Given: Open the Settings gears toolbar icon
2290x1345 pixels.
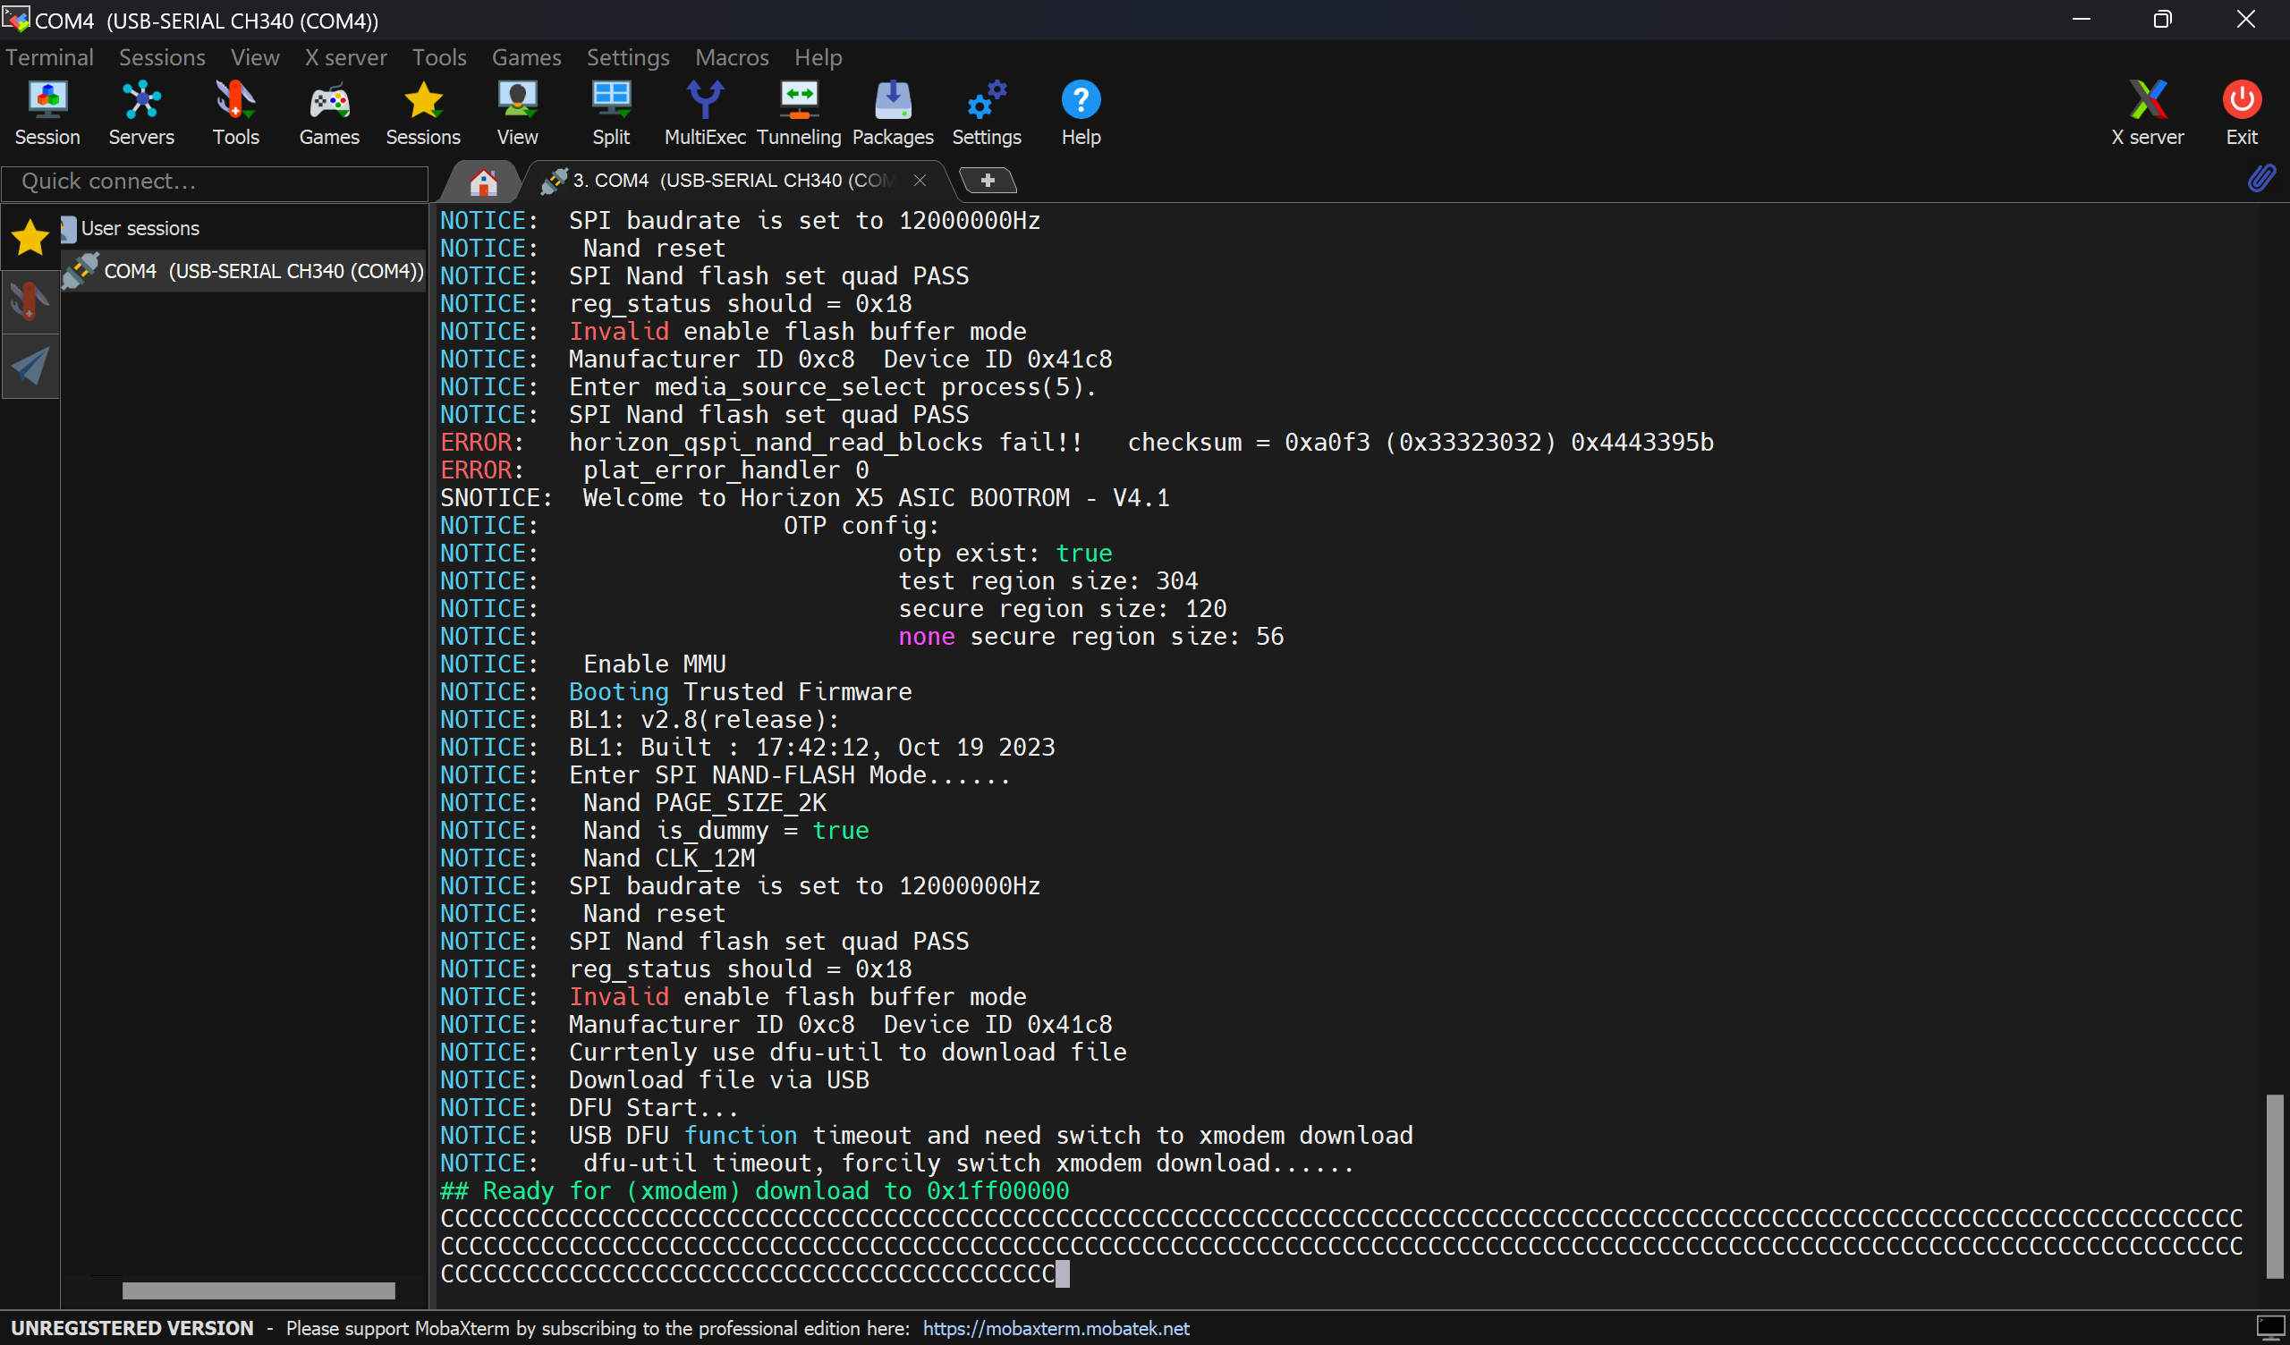Looking at the screenshot, I should tap(986, 113).
